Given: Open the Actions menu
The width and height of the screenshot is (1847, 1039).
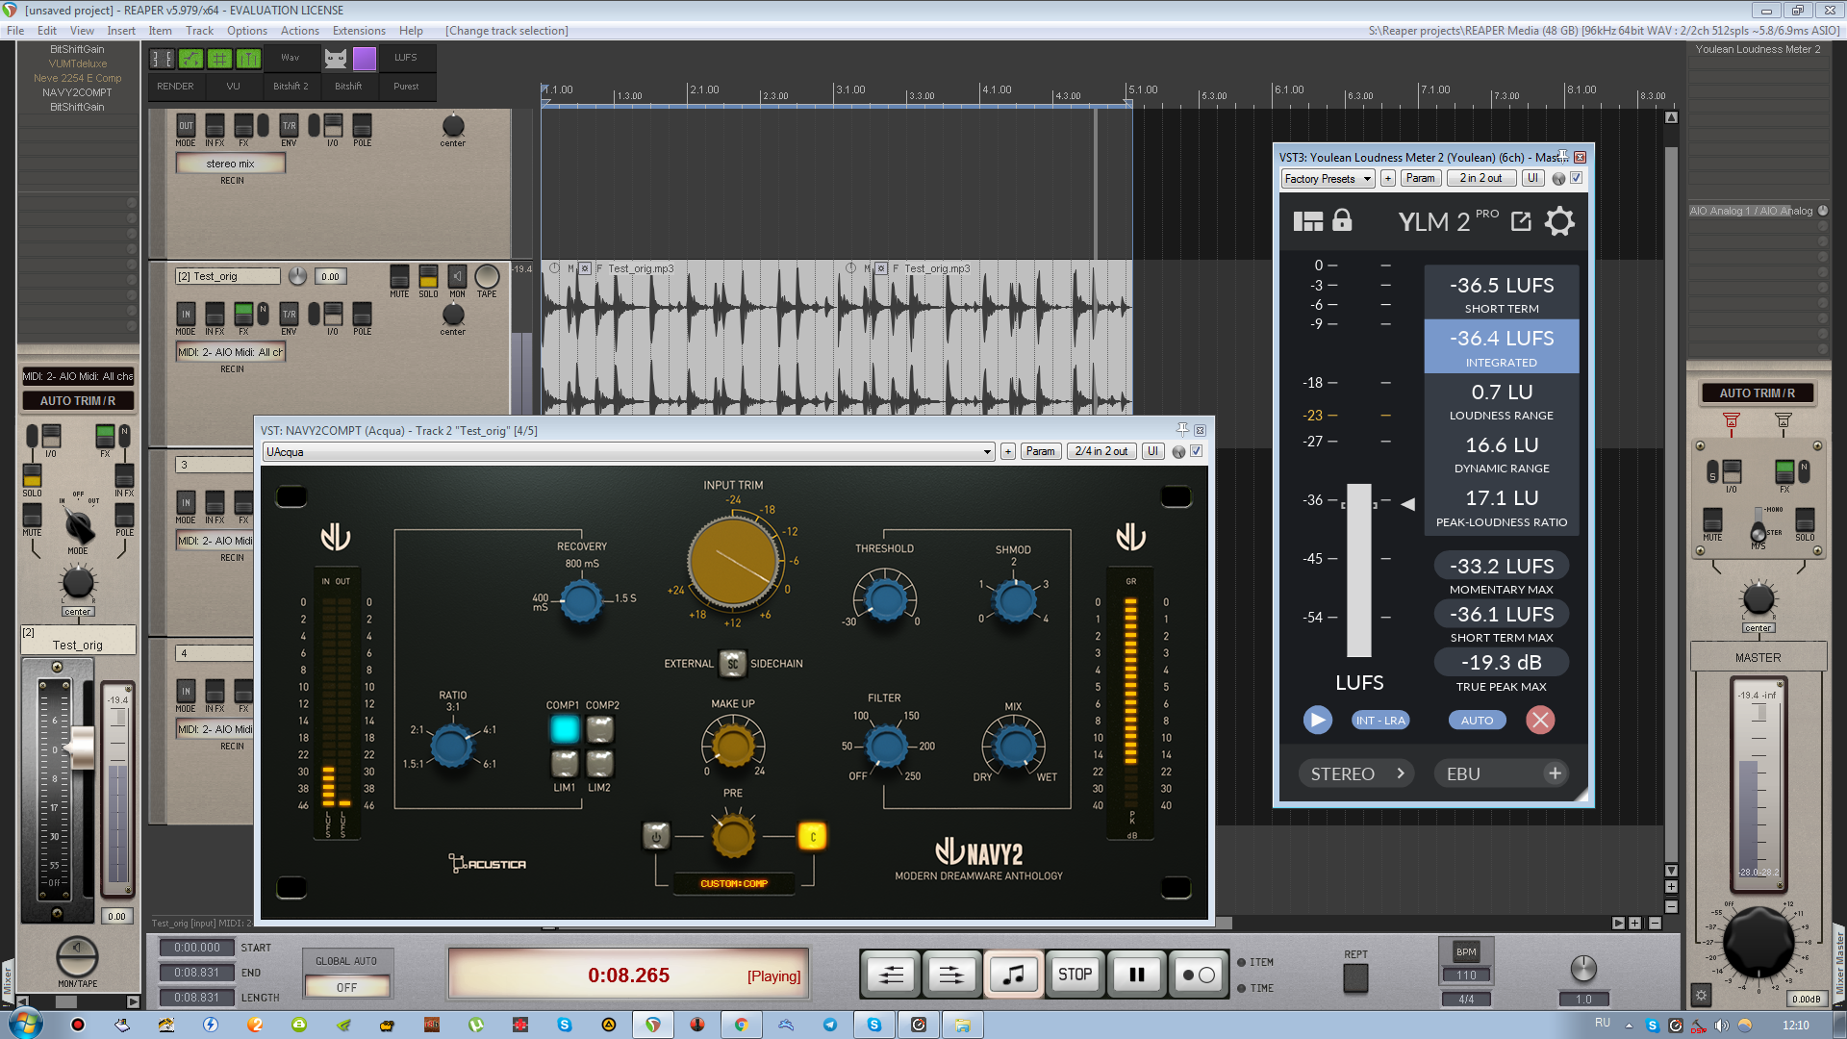Looking at the screenshot, I should point(300,31).
